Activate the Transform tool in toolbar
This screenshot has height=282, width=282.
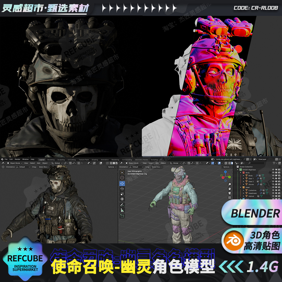122,199
